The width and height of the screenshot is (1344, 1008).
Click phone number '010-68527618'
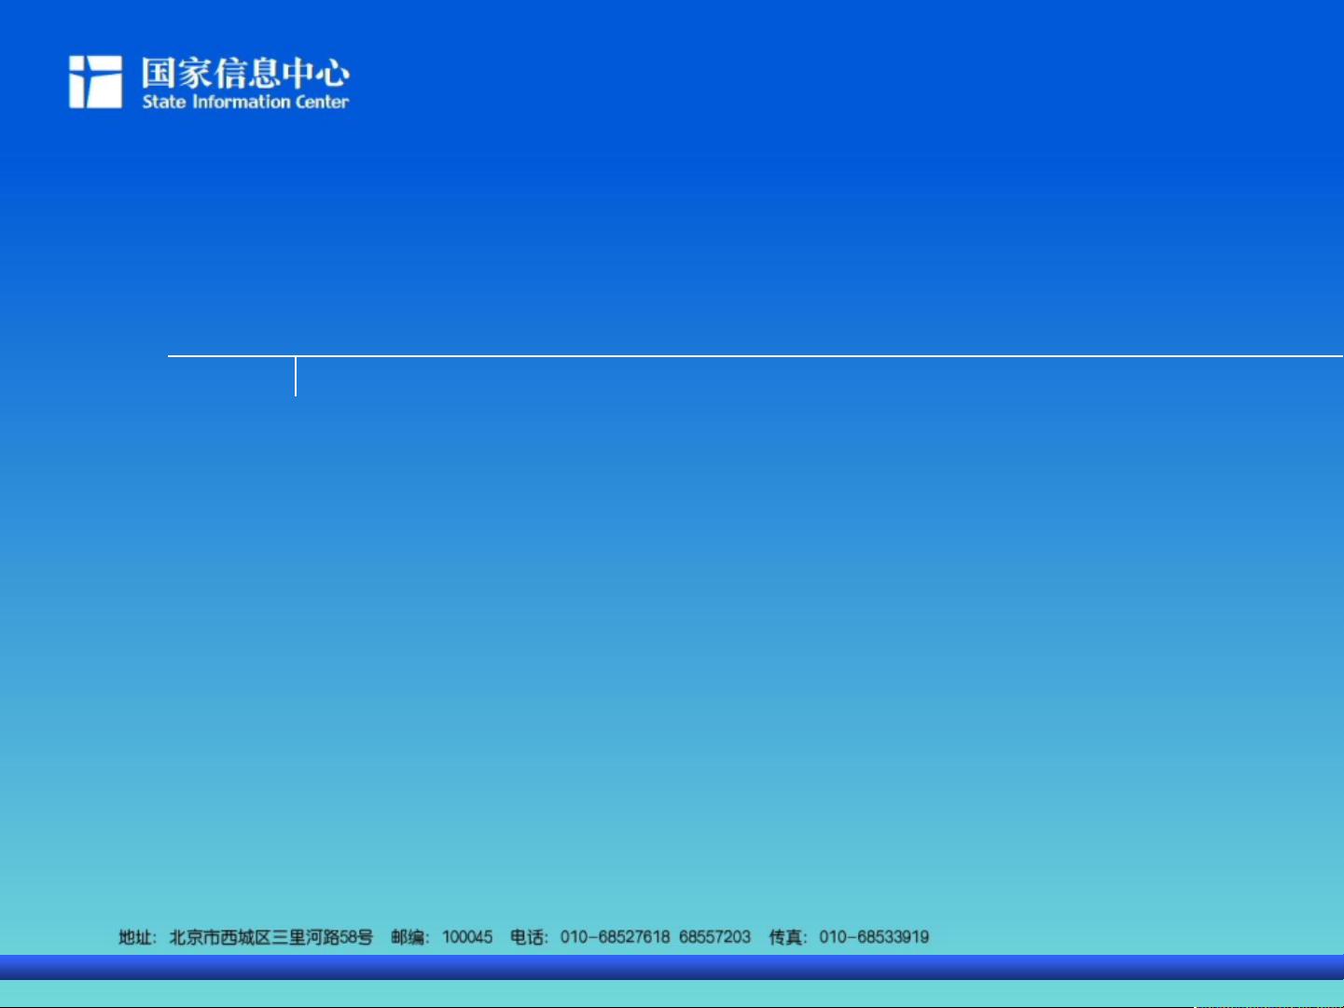[x=615, y=937]
